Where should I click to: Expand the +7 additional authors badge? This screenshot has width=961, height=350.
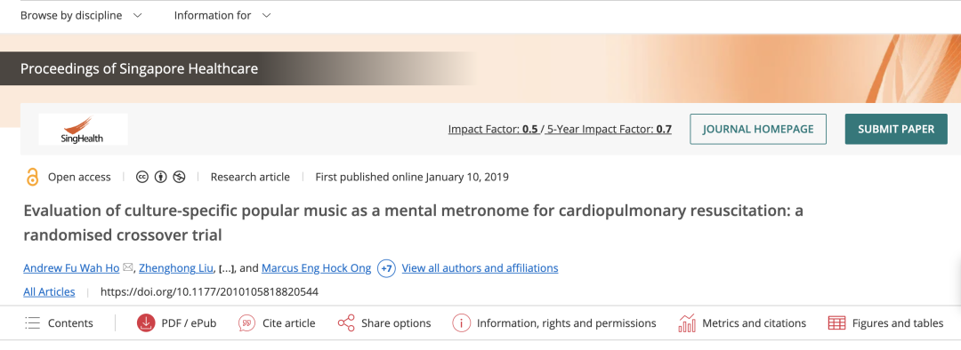(387, 268)
